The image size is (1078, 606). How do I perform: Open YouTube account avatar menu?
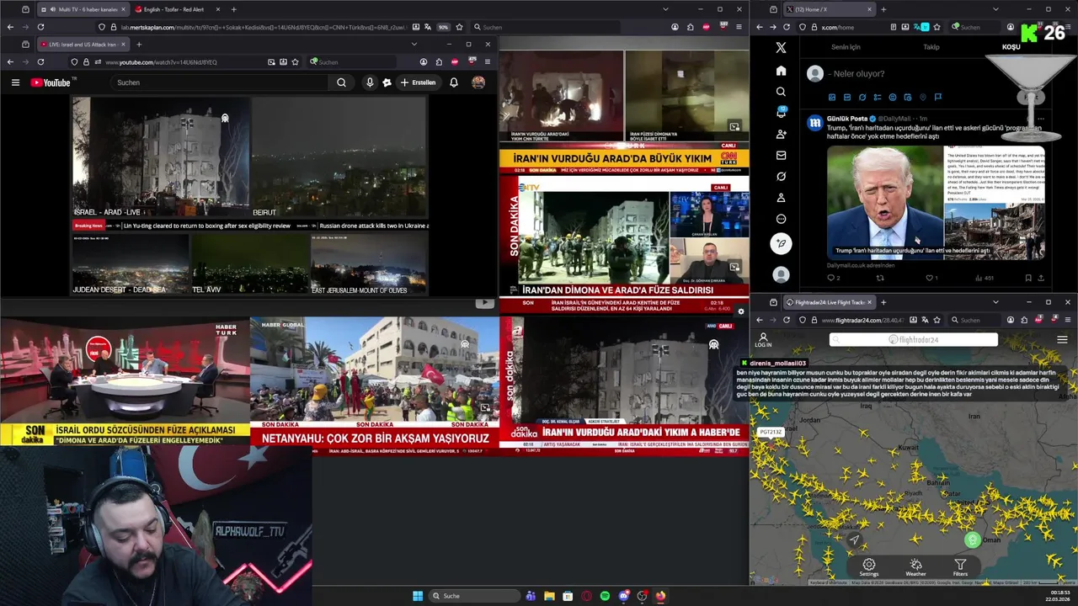coord(478,82)
